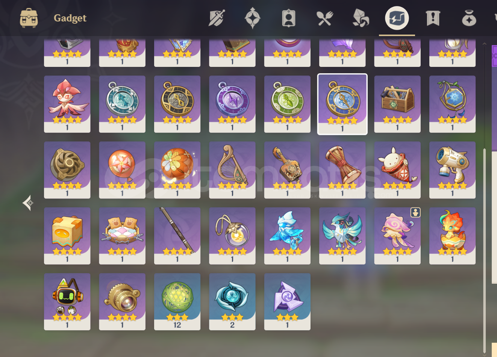Screen dimensions: 497x357
Task: Switch to the Food tab
Action: pos(324,18)
